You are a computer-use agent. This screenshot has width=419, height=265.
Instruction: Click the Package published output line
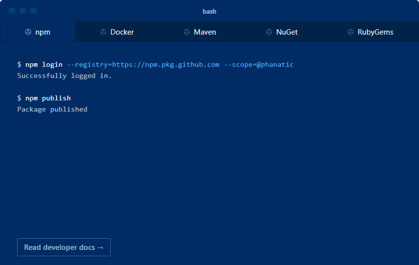[52, 110]
